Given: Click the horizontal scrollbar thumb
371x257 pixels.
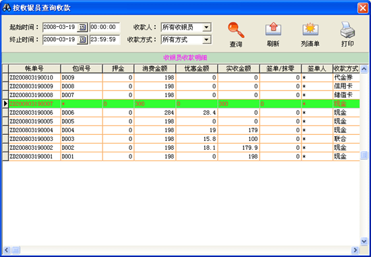Looking at the screenshot, I should 16,250.
